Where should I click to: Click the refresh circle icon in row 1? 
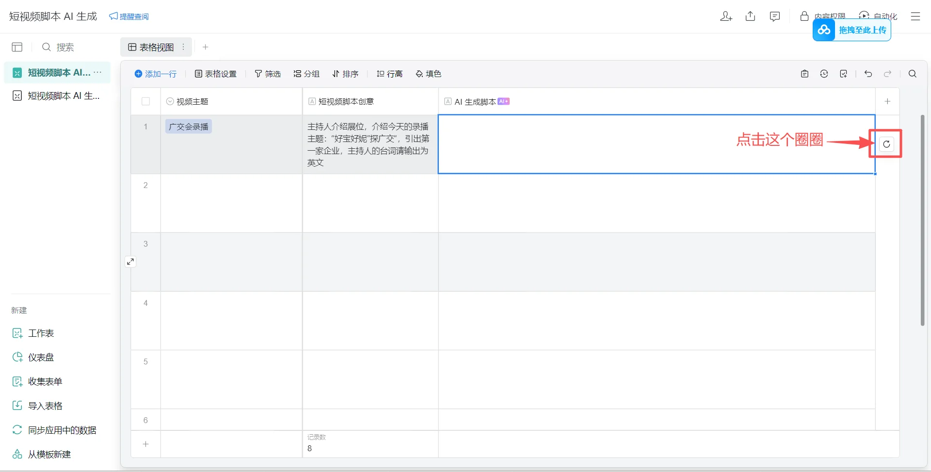(886, 144)
